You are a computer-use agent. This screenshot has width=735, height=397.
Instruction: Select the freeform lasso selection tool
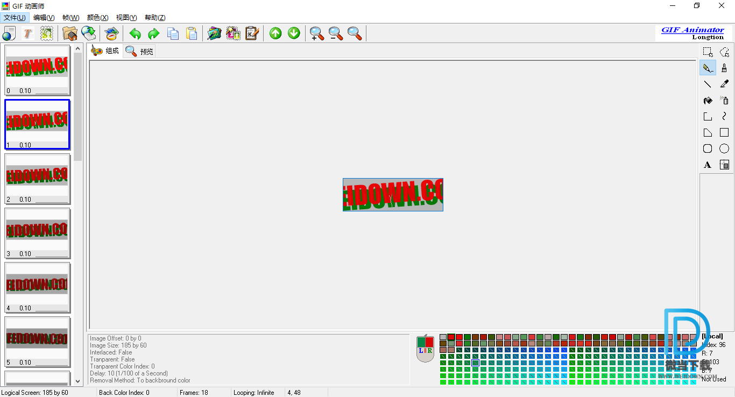pos(724,52)
